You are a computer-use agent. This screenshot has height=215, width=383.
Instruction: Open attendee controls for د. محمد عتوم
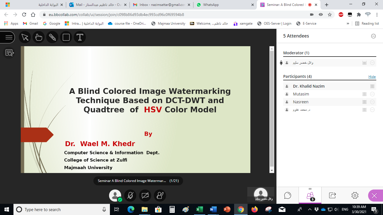click(372, 110)
